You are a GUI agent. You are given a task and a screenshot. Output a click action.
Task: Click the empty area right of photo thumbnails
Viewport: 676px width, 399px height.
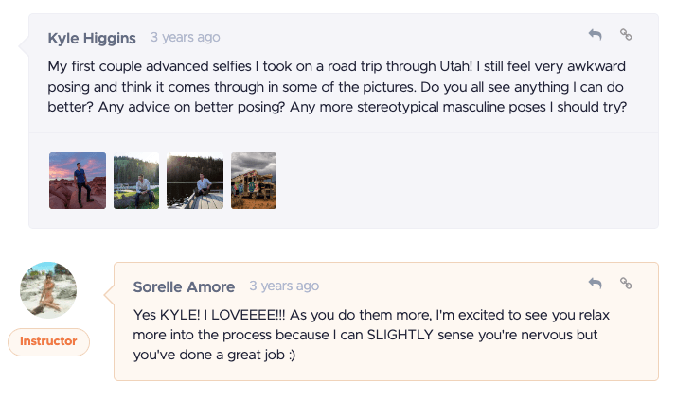coord(466,181)
